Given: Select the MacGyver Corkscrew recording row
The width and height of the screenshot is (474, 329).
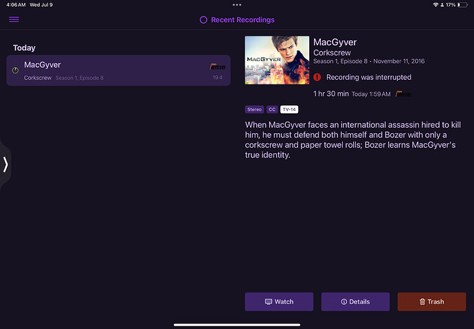Looking at the screenshot, I should [118, 71].
